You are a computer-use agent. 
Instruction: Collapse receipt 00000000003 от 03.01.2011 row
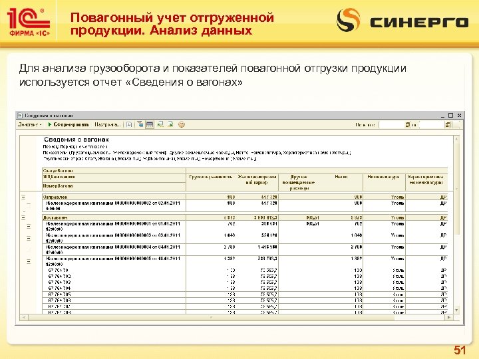pos(29,238)
